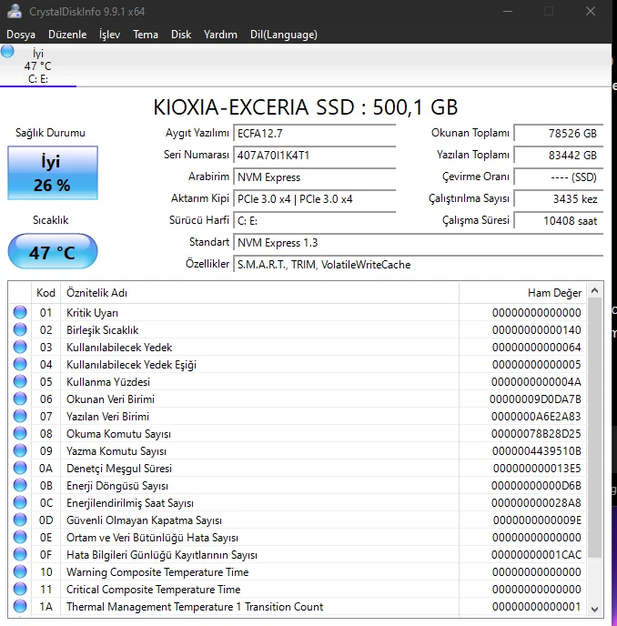Click status orb for Yazma Komutu Sayısı row
The width and height of the screenshot is (617, 626).
pos(20,450)
